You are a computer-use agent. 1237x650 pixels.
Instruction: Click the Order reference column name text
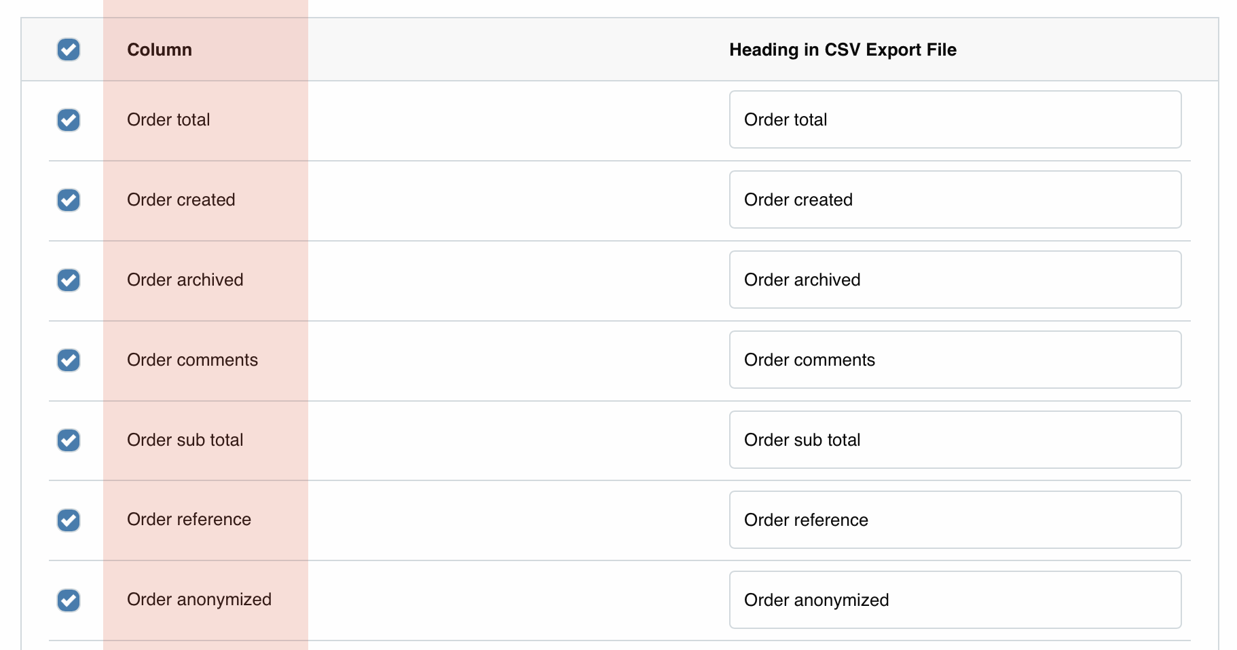tap(189, 520)
